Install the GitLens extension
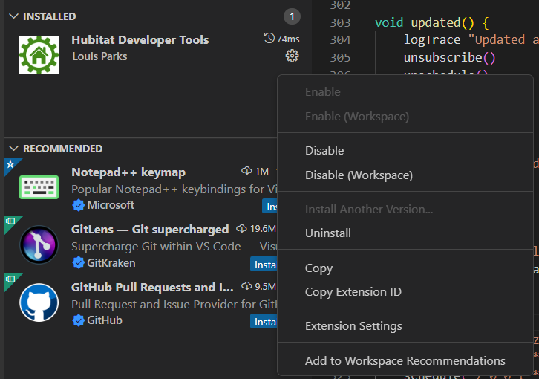The image size is (539, 379). (x=264, y=264)
